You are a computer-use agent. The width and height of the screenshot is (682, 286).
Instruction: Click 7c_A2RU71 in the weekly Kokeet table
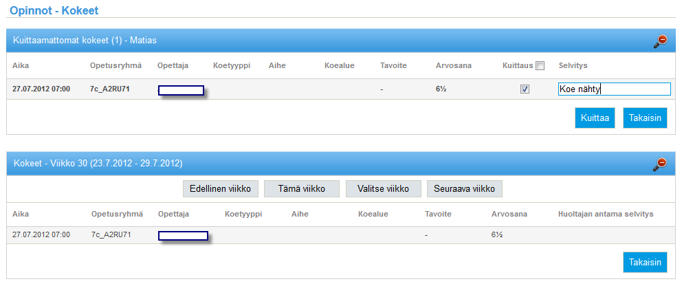coord(111,234)
